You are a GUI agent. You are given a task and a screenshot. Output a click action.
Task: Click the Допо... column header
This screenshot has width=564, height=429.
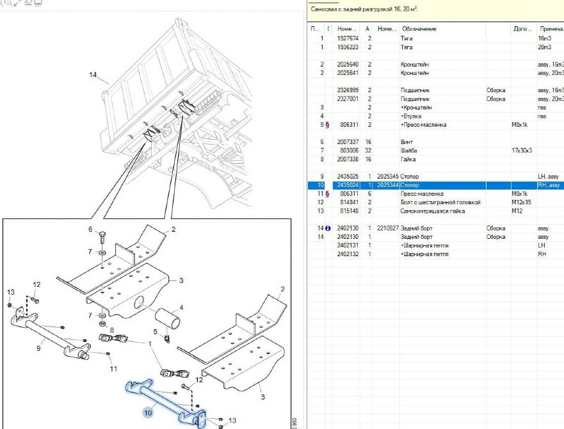pos(523,29)
